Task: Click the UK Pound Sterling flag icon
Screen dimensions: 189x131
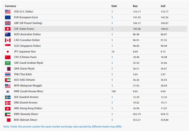Action: coord(8,23)
